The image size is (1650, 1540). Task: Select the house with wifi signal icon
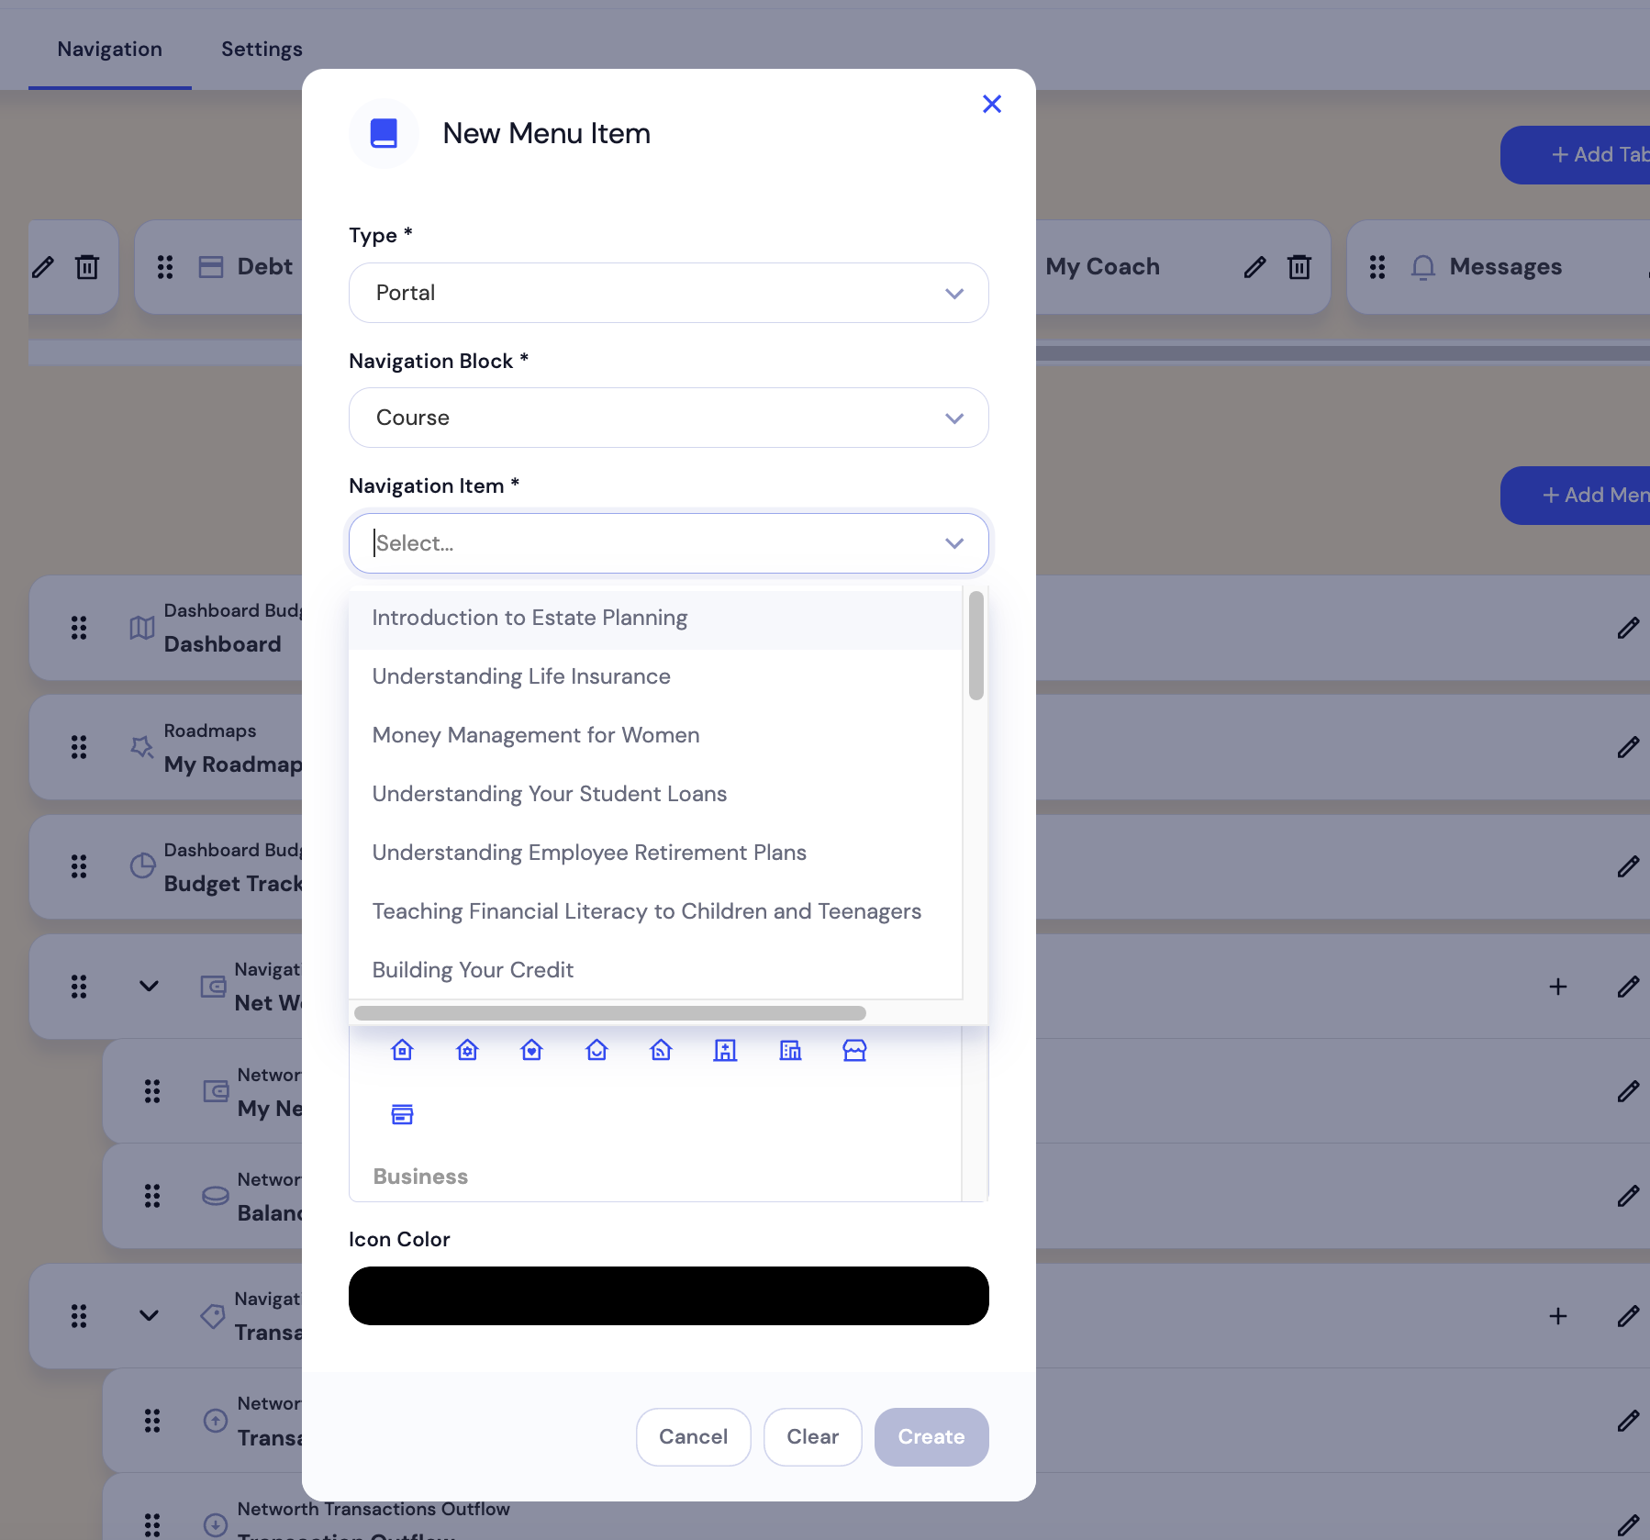tap(661, 1050)
